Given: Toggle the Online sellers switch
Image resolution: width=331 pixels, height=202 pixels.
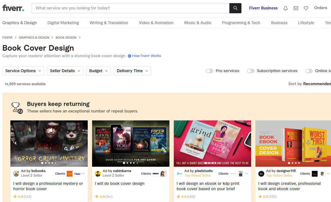Looking at the screenshot, I should (x=309, y=71).
